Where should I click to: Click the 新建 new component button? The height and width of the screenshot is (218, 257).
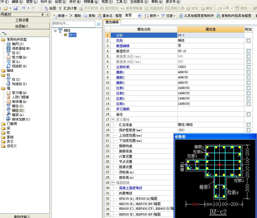[x=60, y=16]
